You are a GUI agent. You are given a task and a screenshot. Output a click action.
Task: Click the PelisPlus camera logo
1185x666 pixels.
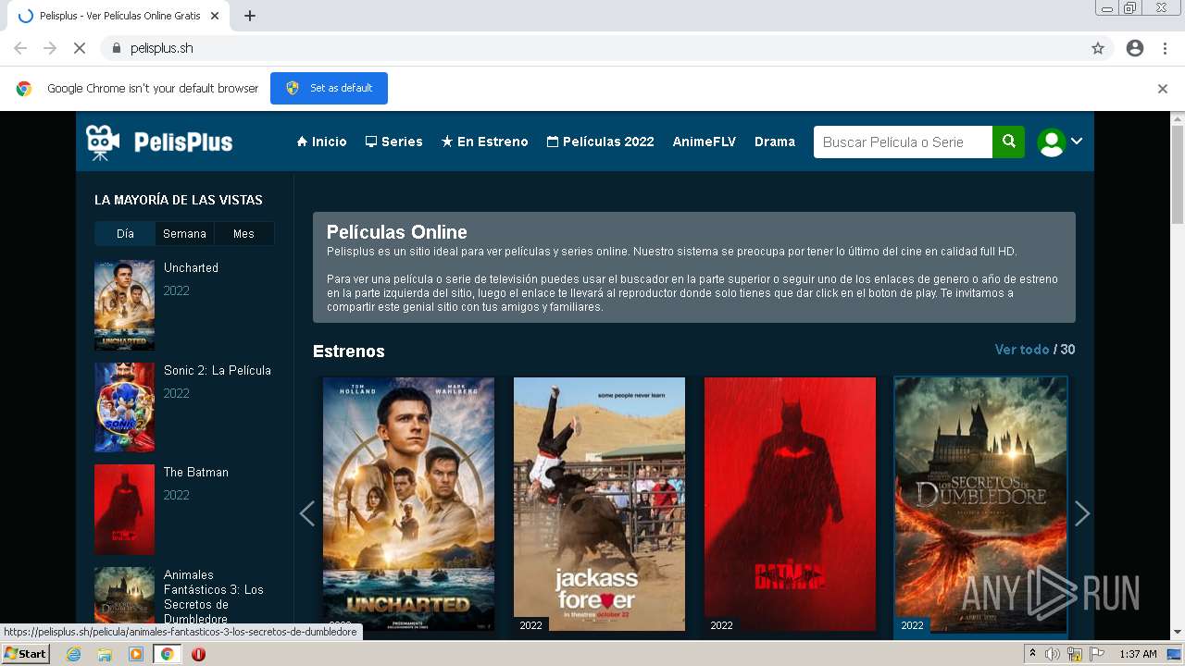pos(159,142)
